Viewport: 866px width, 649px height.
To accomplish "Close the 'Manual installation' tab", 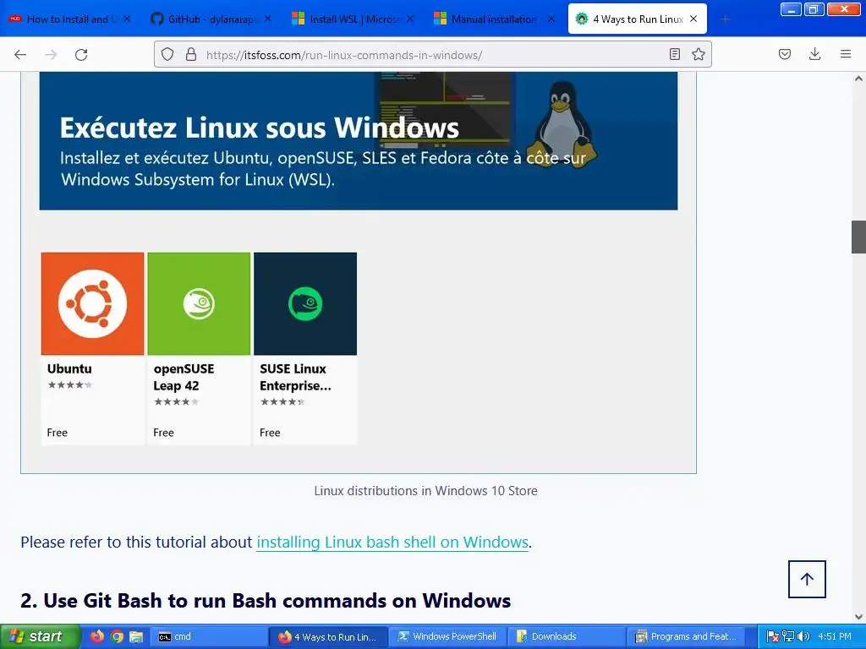I will (551, 19).
